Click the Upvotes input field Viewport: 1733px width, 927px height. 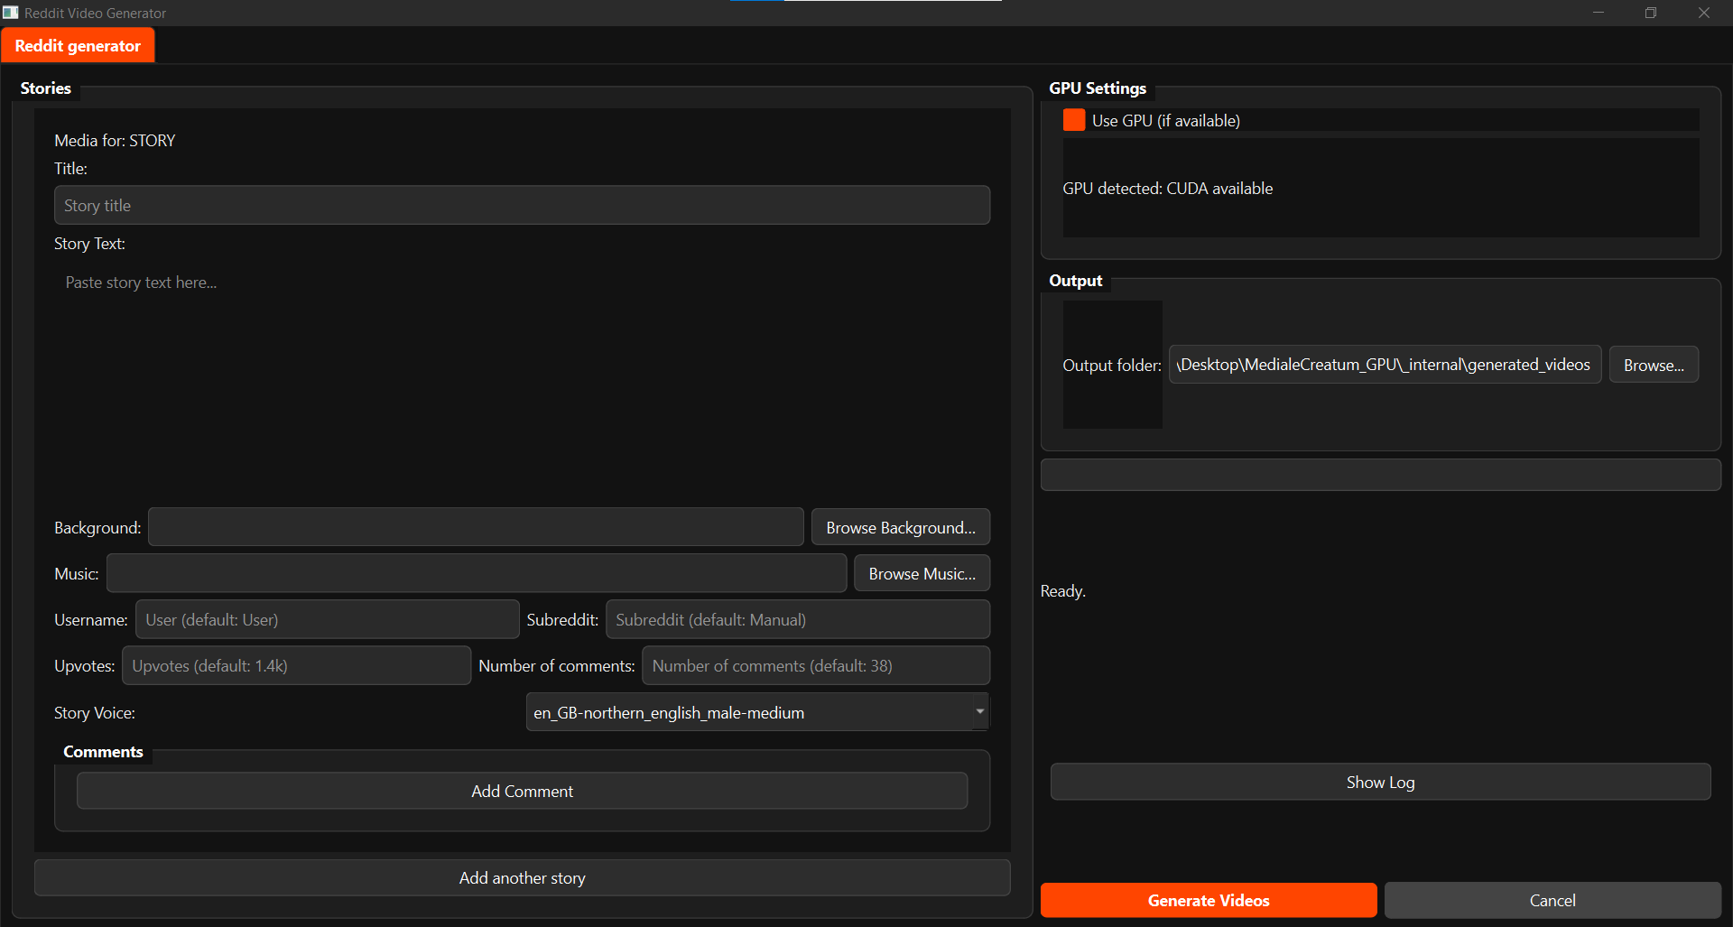(296, 665)
